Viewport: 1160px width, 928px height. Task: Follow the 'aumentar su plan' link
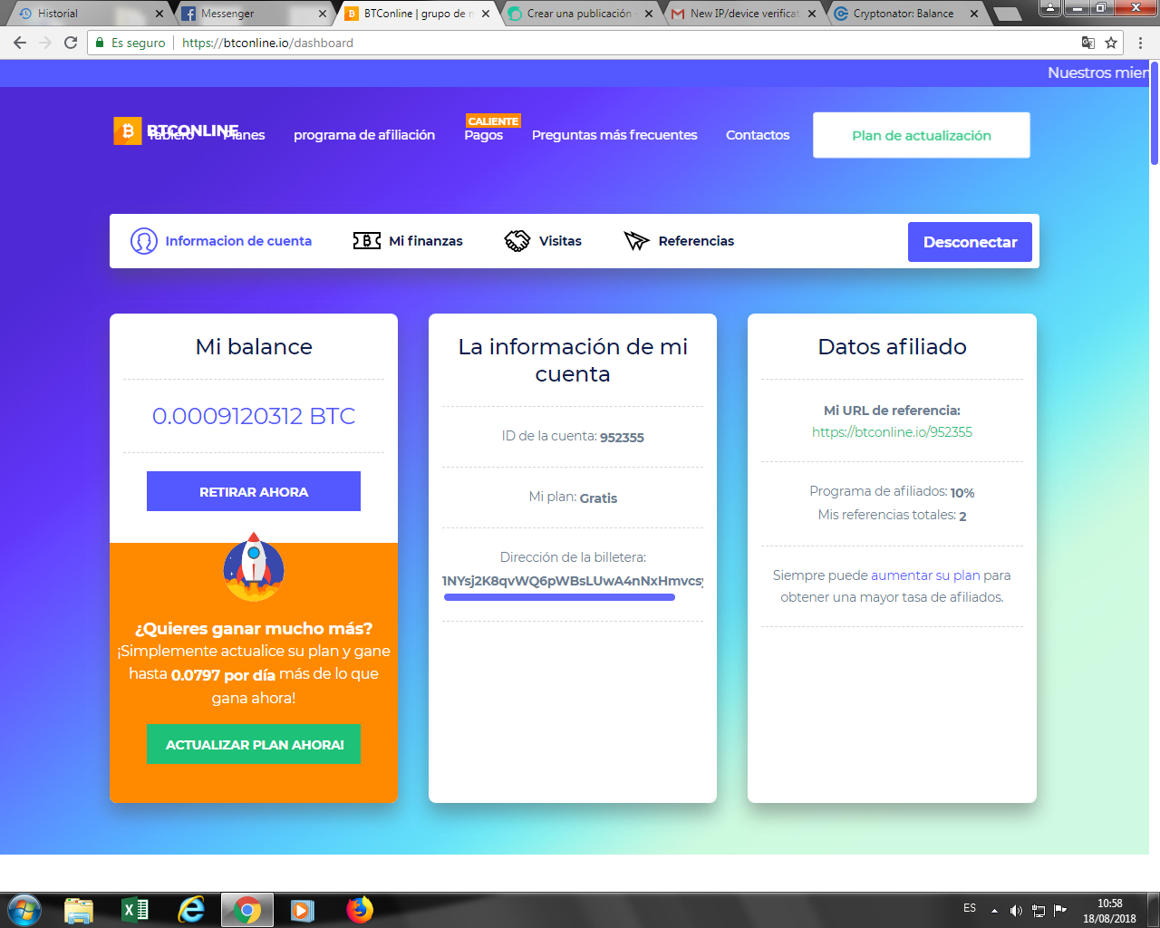click(925, 575)
